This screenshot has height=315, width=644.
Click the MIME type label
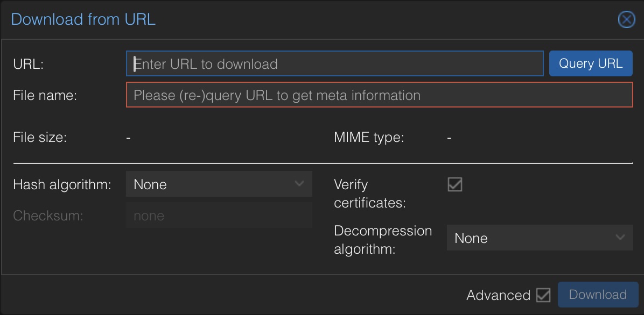pyautogui.click(x=369, y=137)
